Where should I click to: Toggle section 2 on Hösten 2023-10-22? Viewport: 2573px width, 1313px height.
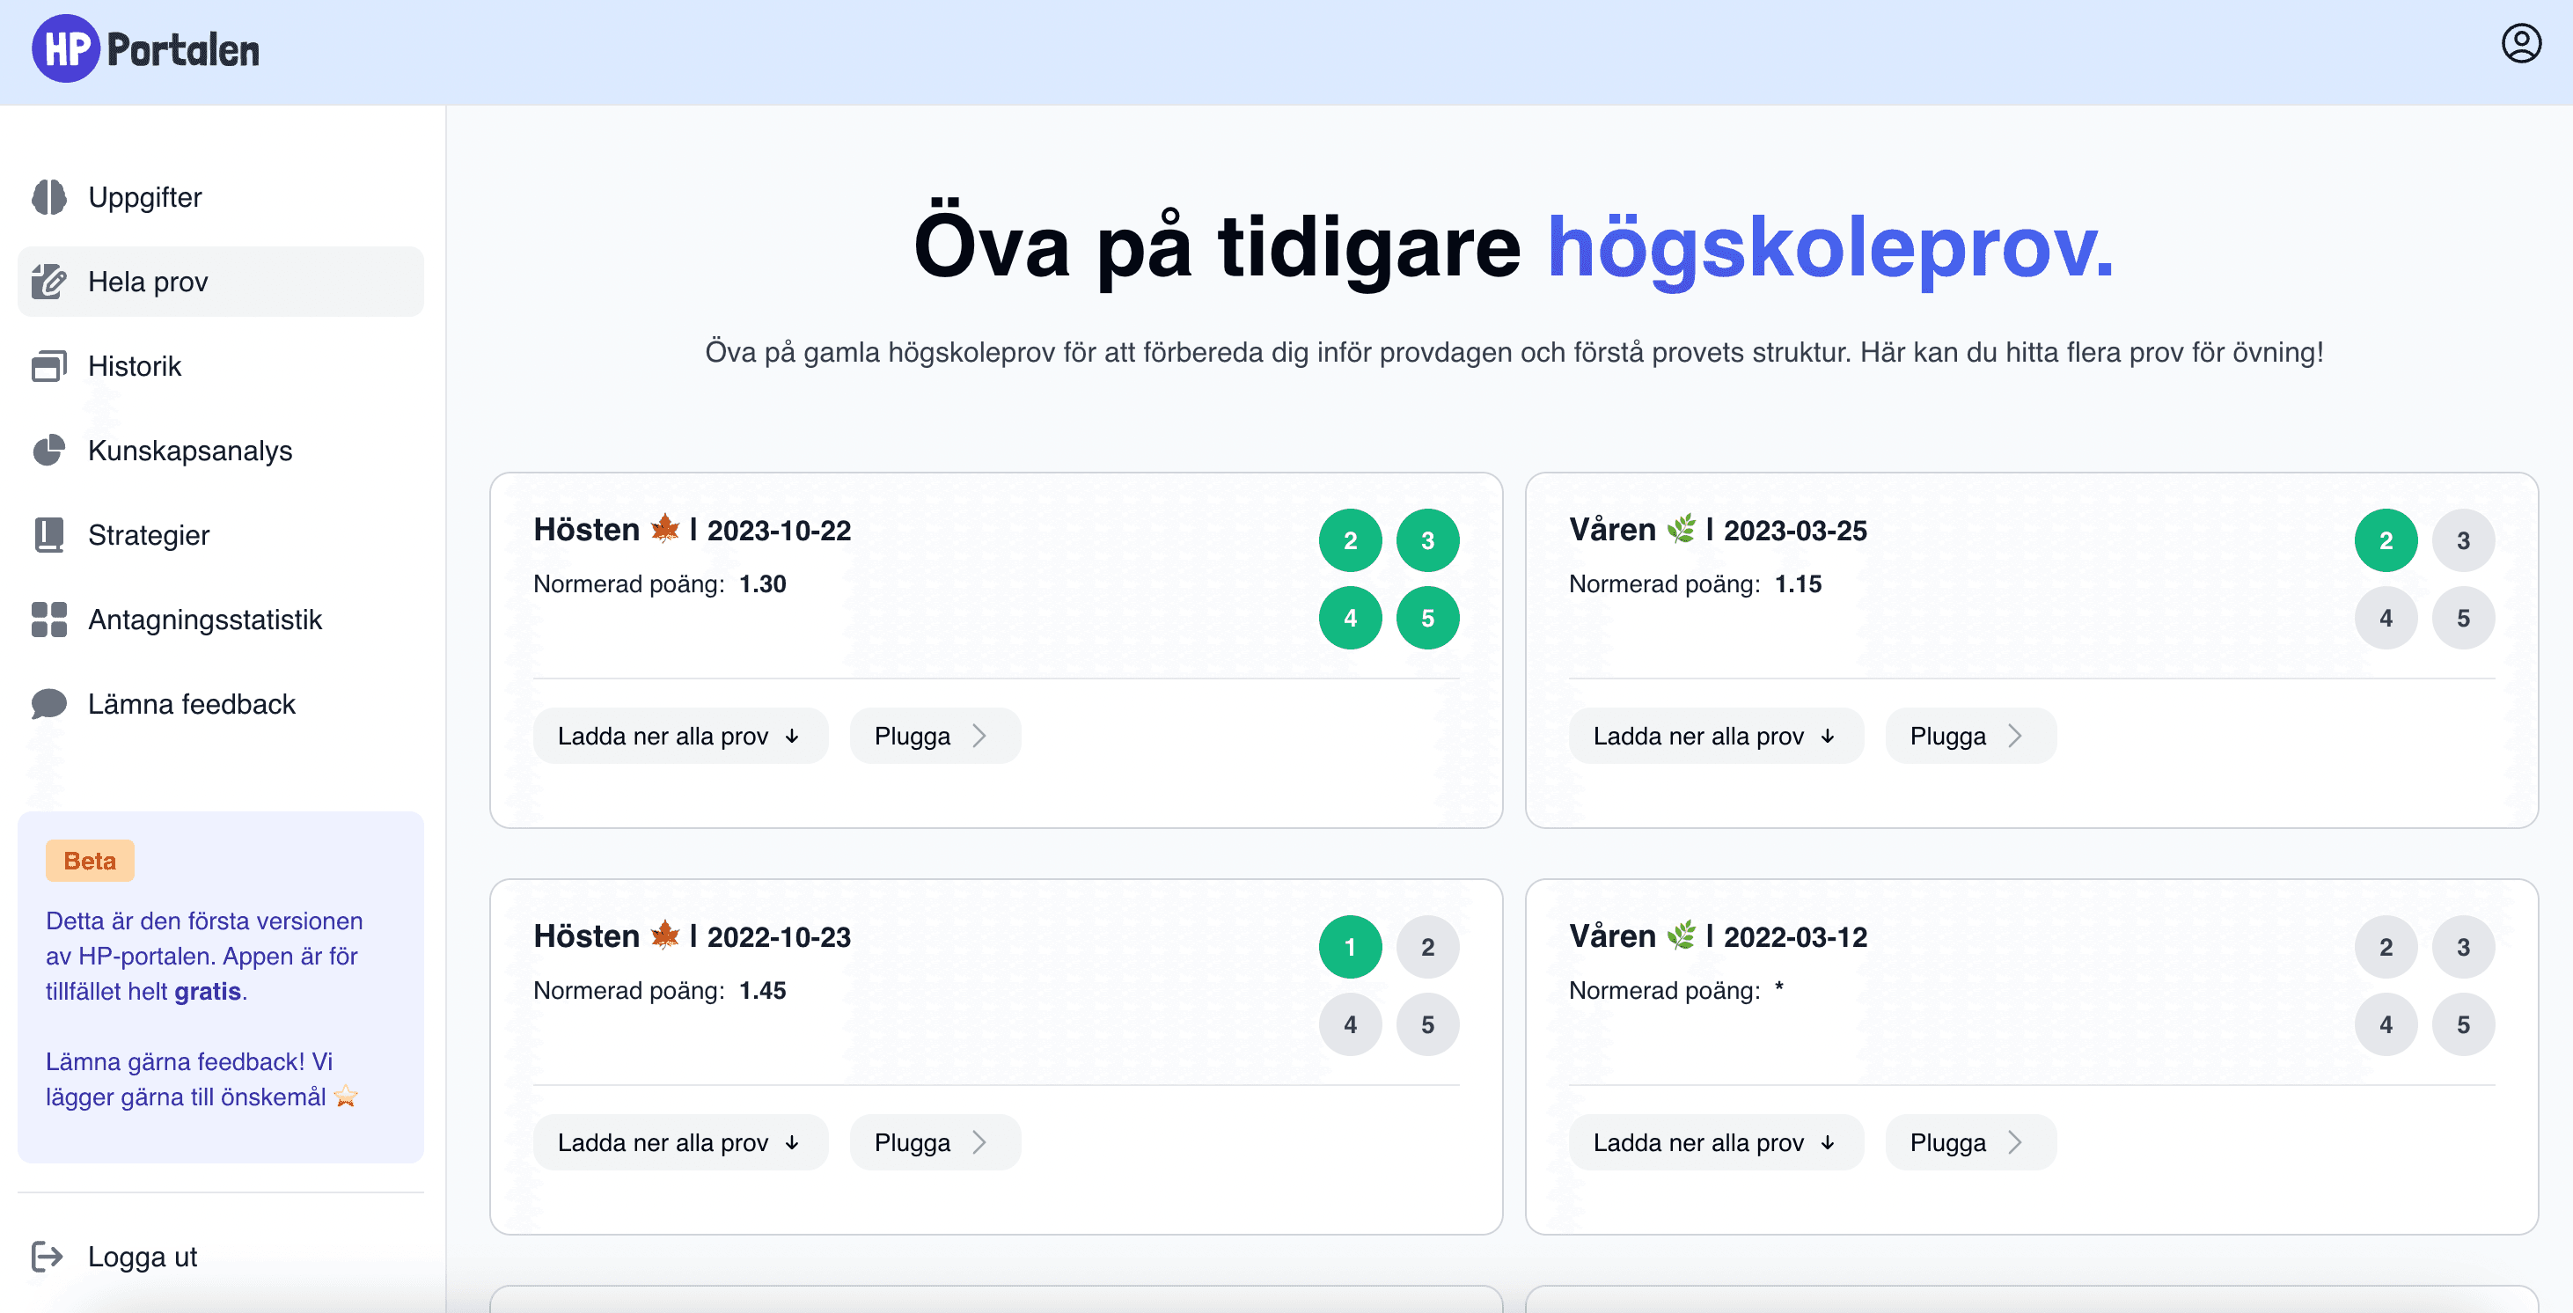click(x=1351, y=539)
